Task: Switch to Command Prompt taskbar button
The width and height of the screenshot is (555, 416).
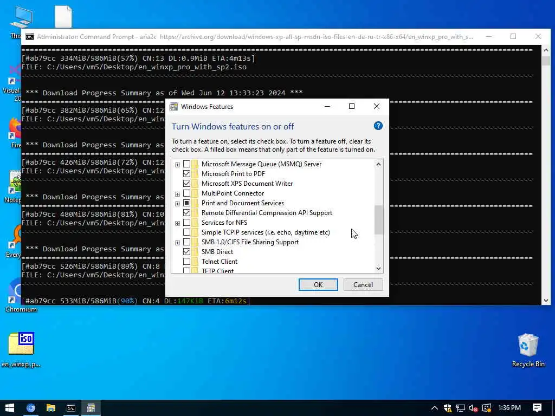Action: pyautogui.click(x=71, y=408)
